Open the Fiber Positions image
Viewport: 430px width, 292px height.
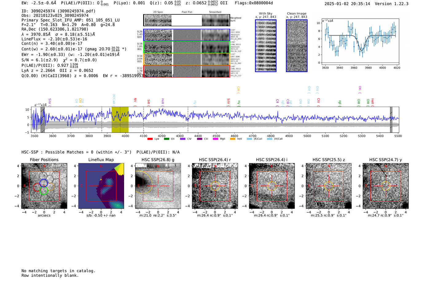click(x=44, y=186)
